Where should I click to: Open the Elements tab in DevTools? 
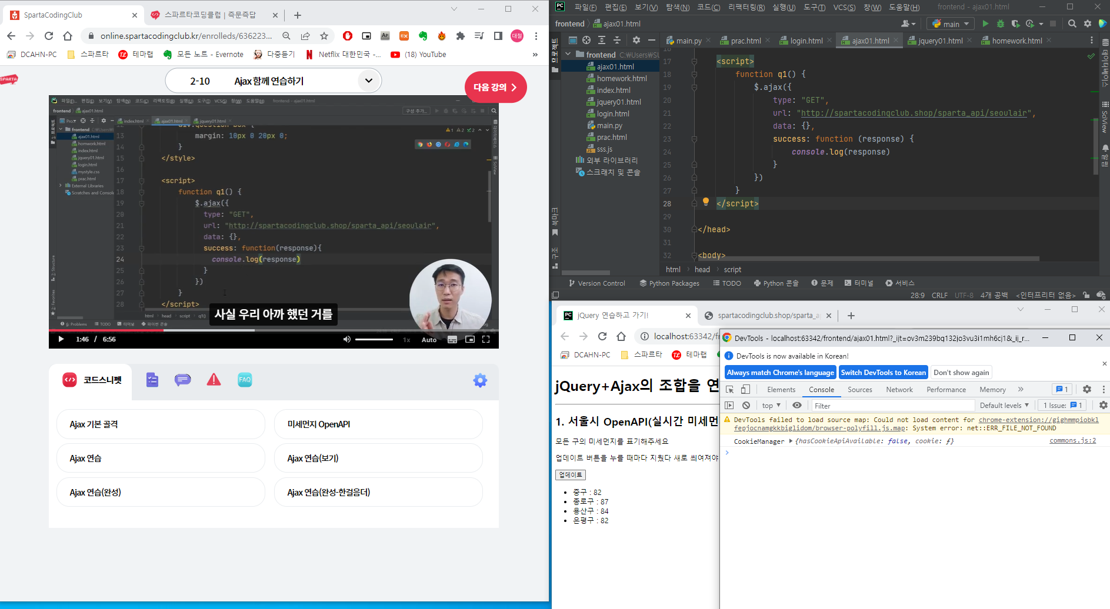click(781, 389)
